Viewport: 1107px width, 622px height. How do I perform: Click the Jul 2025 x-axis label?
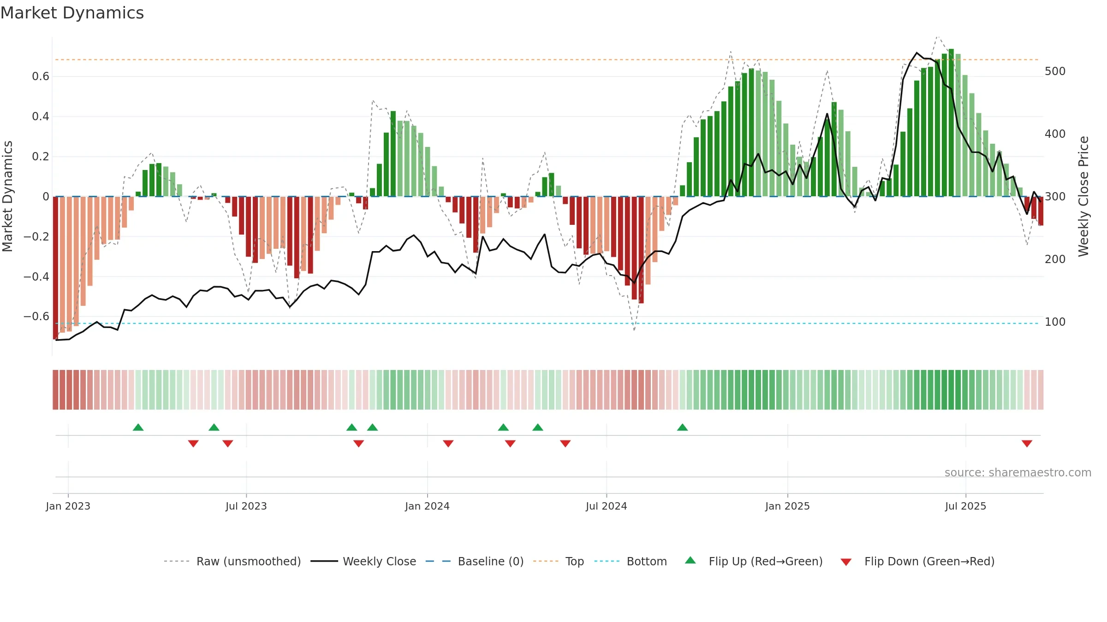tap(966, 506)
